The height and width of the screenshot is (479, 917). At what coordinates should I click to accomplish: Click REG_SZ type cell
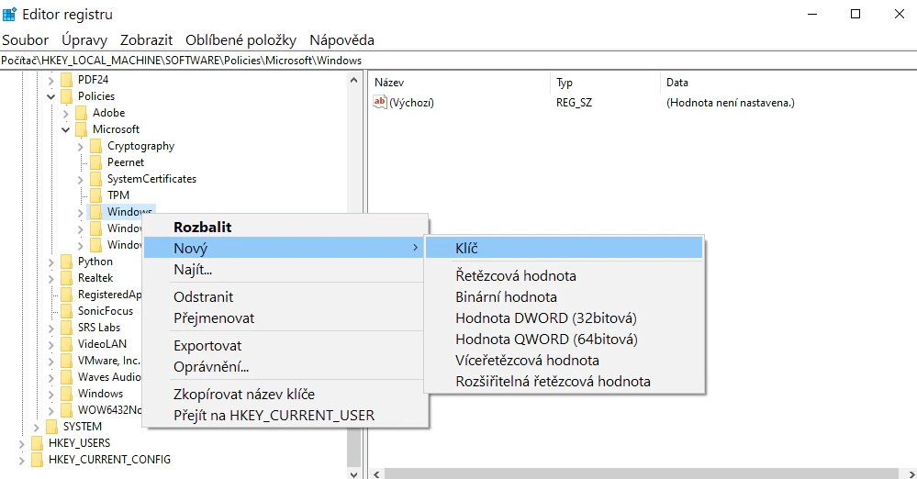(x=574, y=103)
